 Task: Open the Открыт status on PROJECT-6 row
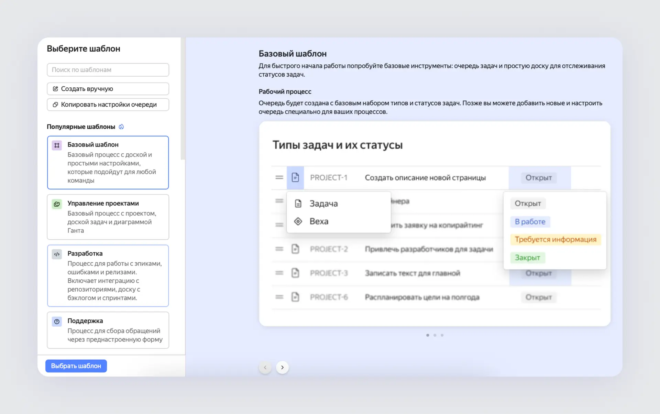pyautogui.click(x=538, y=297)
